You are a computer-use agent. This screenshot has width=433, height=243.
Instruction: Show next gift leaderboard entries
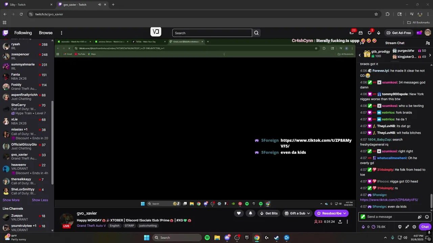[430, 55]
